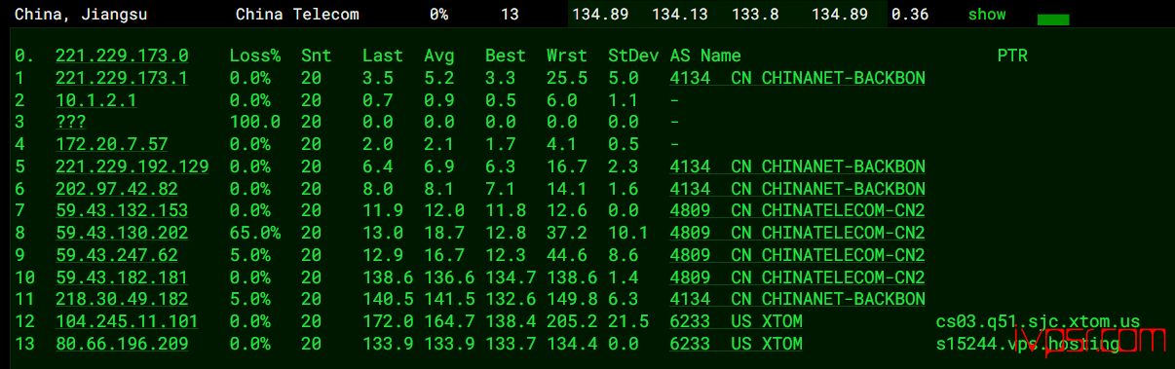Image resolution: width=1175 pixels, height=369 pixels.
Task: Open IP link 59.43.130.202
Action: 122,233
